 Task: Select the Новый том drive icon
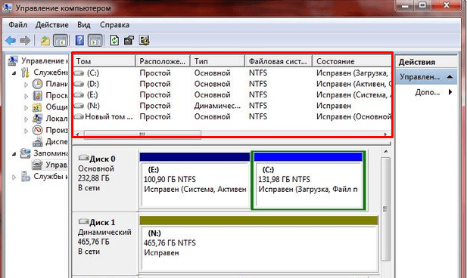coord(79,116)
